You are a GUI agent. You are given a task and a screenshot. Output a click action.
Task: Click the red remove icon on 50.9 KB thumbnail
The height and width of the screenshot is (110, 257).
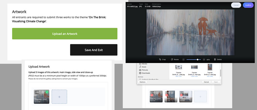(x=152, y=95)
